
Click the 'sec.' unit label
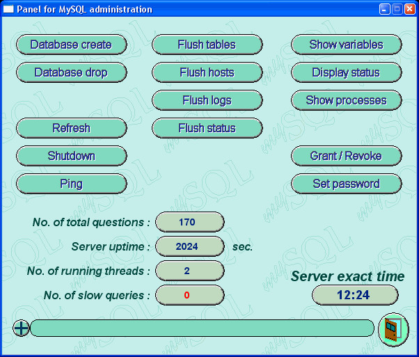pyautogui.click(x=242, y=246)
